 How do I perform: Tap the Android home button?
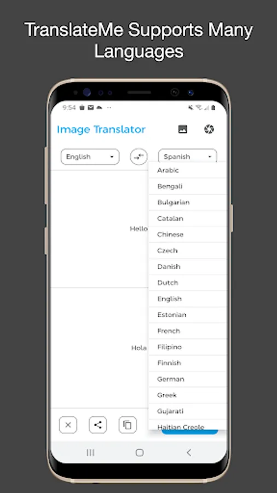point(140,452)
